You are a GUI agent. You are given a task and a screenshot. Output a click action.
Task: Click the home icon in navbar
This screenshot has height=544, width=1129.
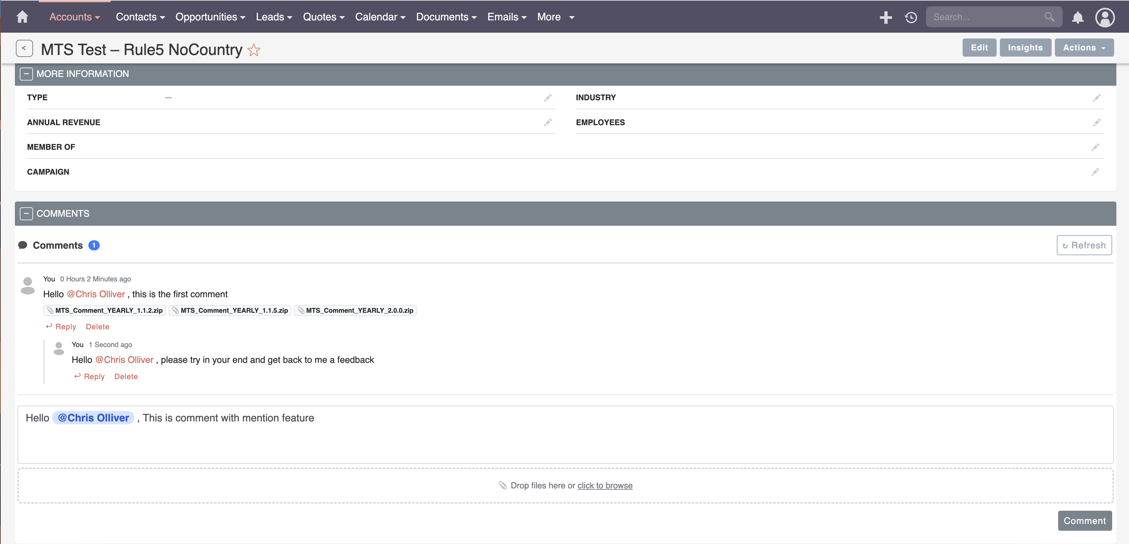click(22, 17)
